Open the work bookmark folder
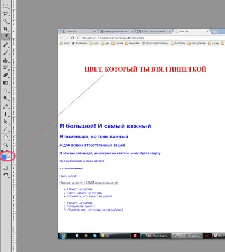 (94, 43)
